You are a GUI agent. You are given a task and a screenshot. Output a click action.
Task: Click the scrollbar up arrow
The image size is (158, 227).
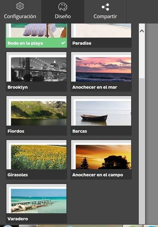[142, 31]
